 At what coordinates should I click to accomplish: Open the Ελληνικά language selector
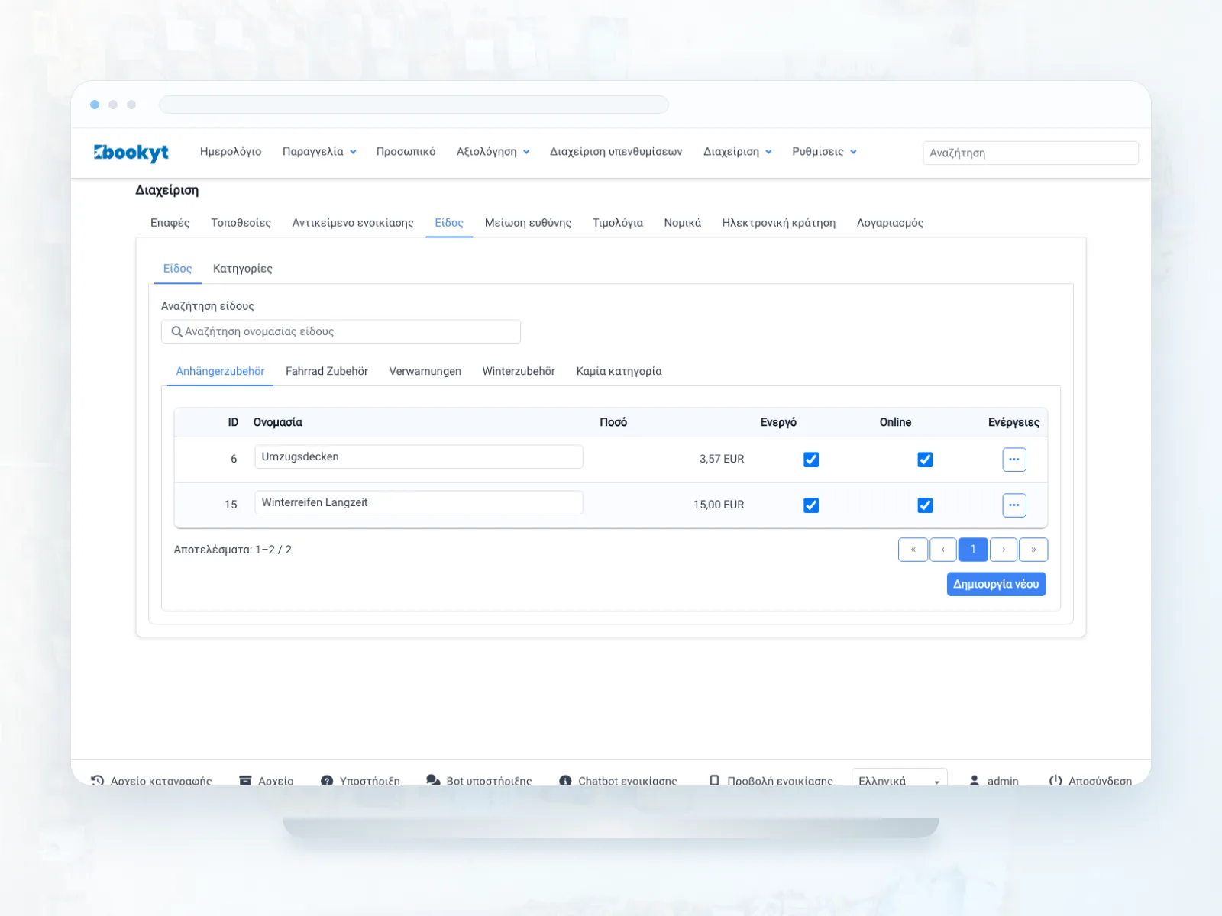click(x=899, y=781)
